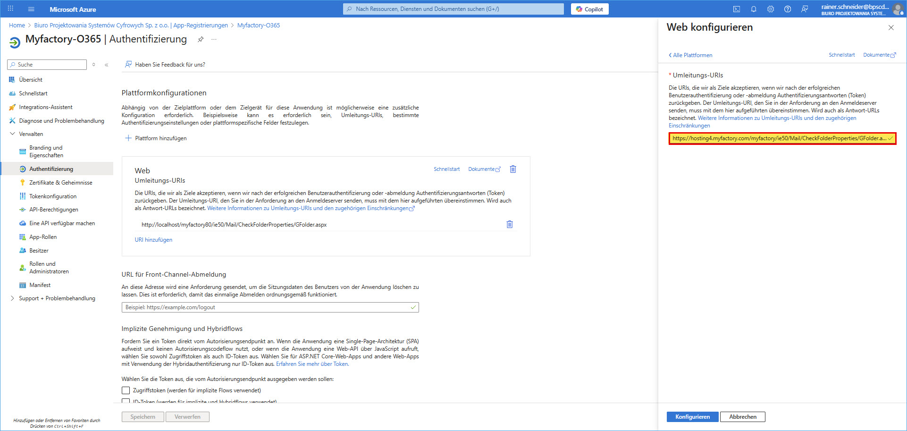Open Dokumente link in the side panel
The image size is (907, 431).
(x=880, y=55)
